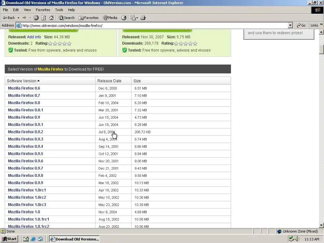Open the Mozilla Firefox 0.7 link
The height and width of the screenshot is (243, 324).
[24, 96]
